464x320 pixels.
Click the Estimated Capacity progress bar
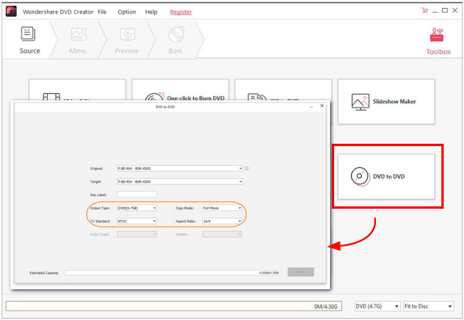[173, 272]
